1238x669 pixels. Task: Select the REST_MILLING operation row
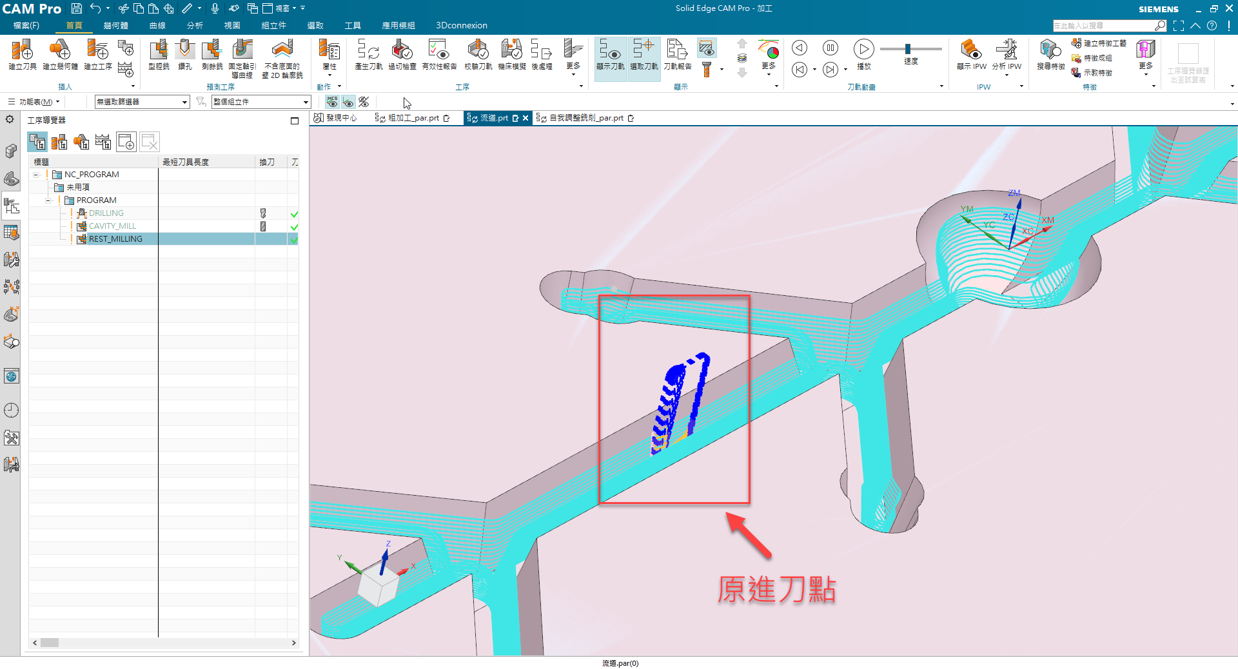click(x=164, y=239)
